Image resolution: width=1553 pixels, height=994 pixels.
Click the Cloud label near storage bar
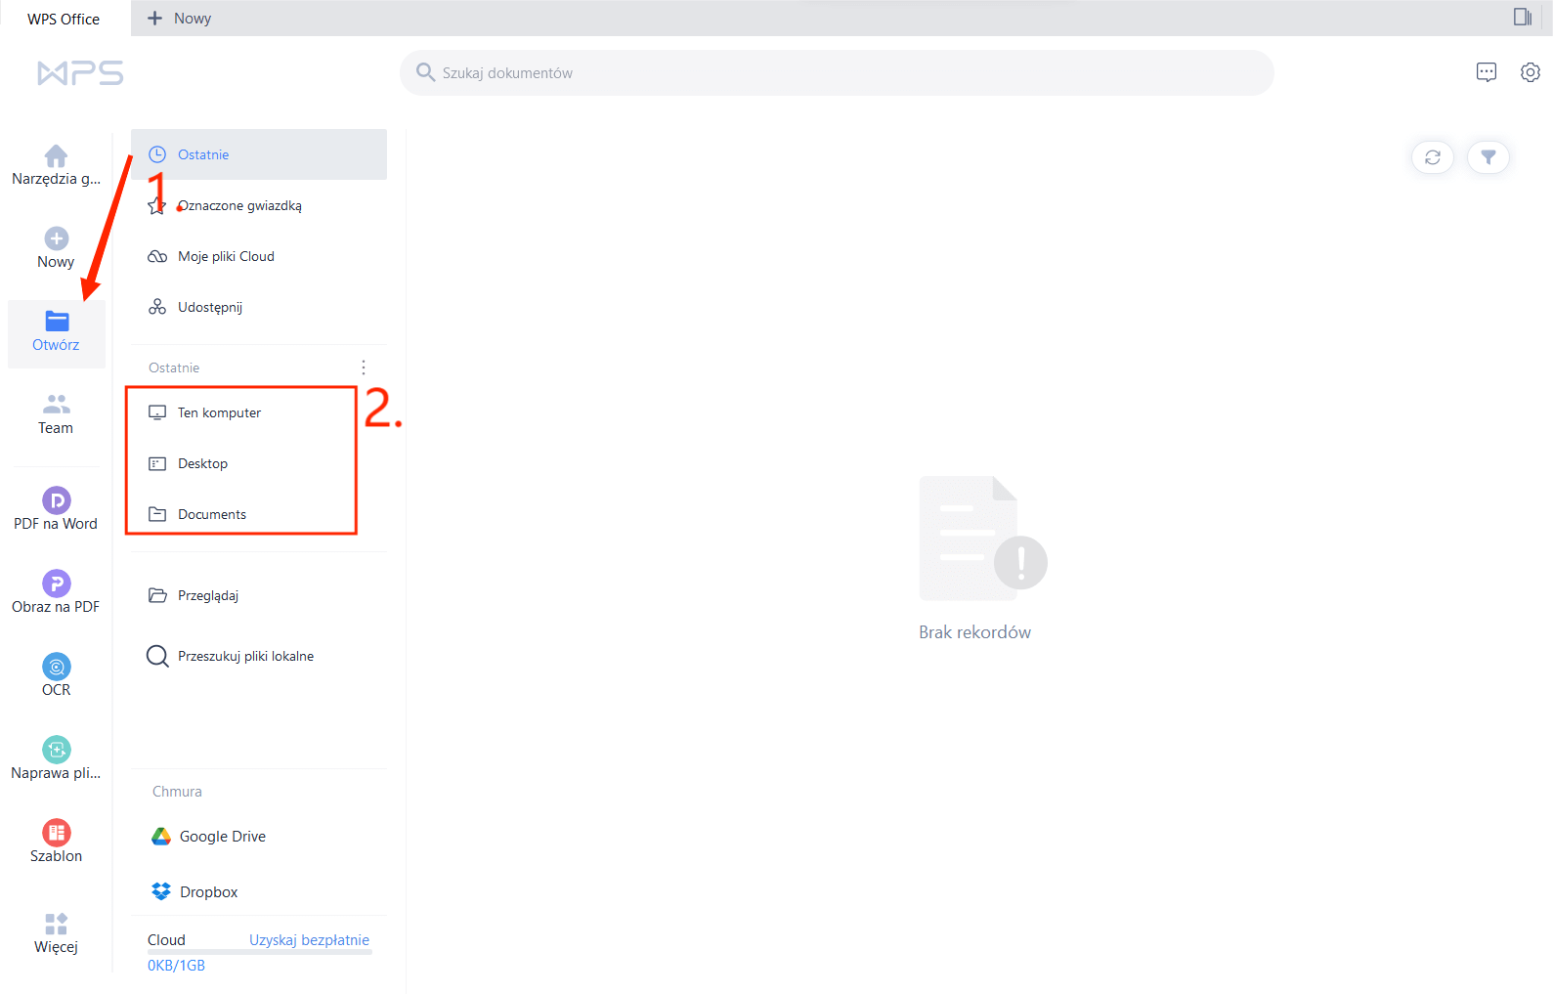coord(166,940)
